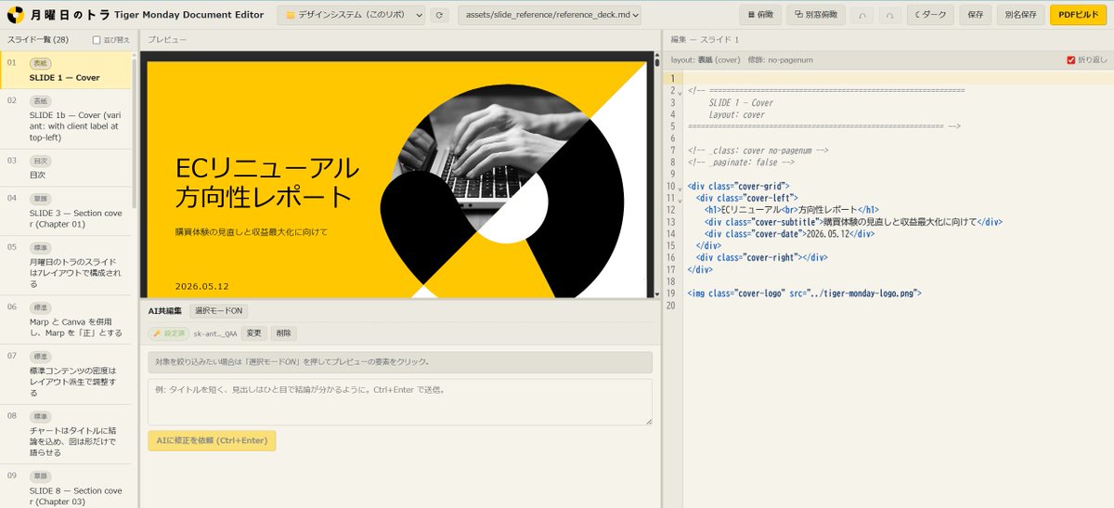Click the redo arrow button
Viewport: 1114px width, 508px height.
pos(888,15)
